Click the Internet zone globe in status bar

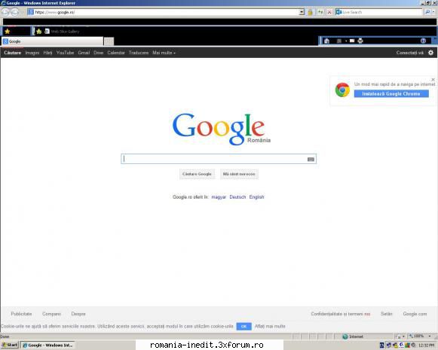point(345,336)
